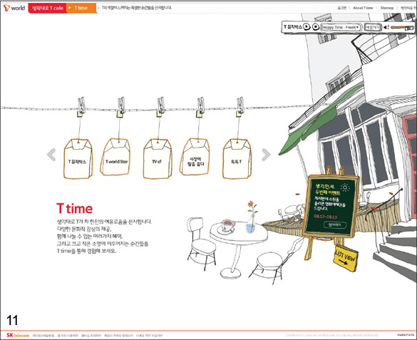Viewport: 417px width, 340px height.
Task: Open the 톡톡 T tea bag
Action: 237,159
